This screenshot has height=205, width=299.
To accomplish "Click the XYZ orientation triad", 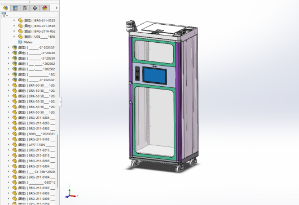I will 71,193.
